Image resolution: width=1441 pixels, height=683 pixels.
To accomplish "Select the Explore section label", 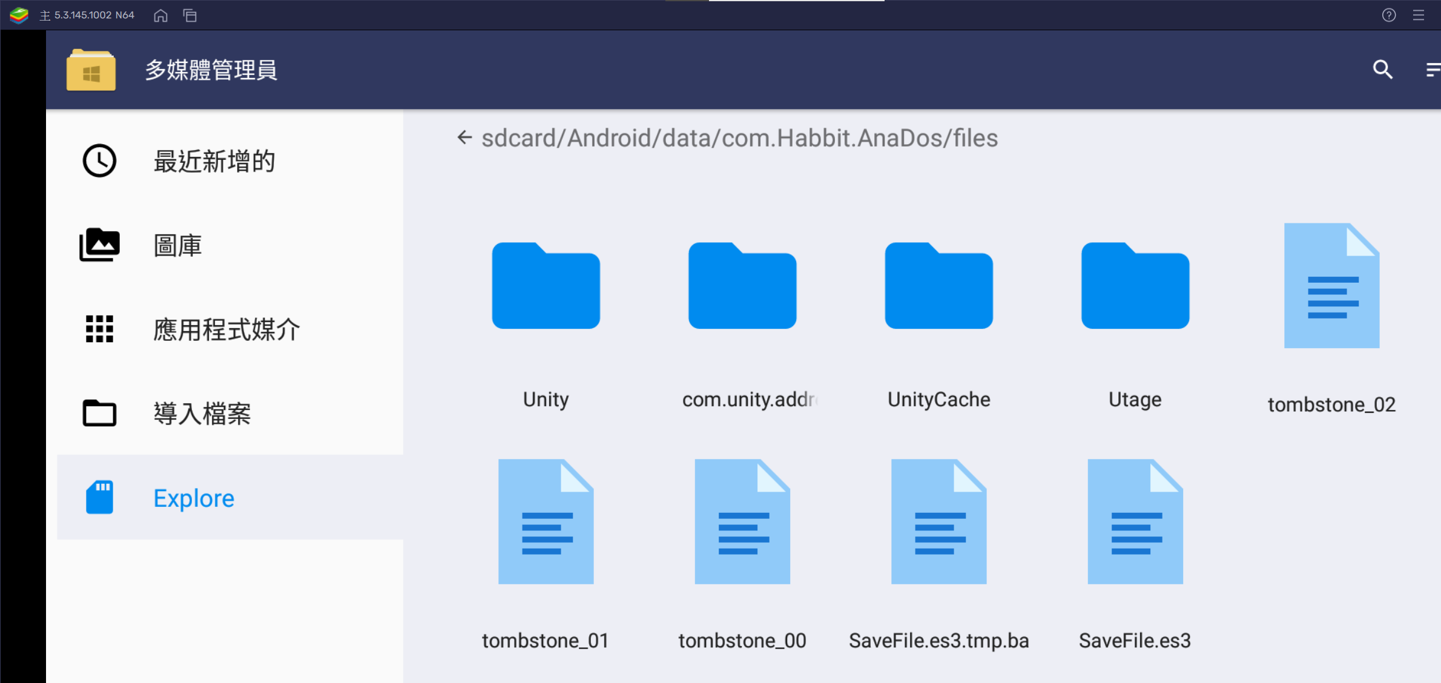I will 194,498.
